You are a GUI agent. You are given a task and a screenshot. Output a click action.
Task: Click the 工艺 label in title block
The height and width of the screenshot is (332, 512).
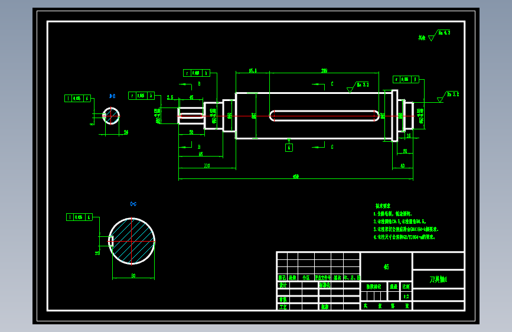283,307
